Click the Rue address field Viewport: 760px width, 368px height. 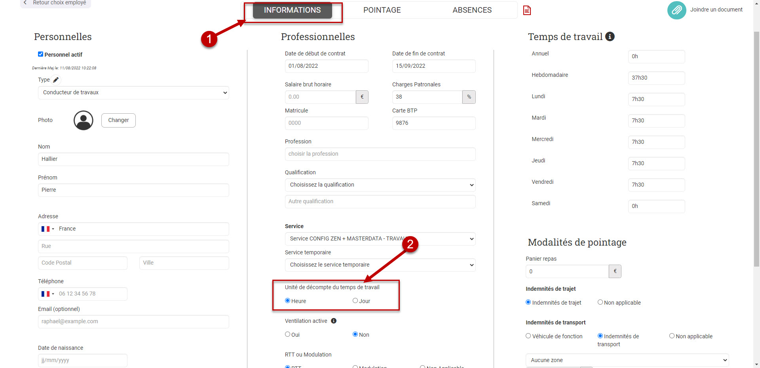pos(133,246)
